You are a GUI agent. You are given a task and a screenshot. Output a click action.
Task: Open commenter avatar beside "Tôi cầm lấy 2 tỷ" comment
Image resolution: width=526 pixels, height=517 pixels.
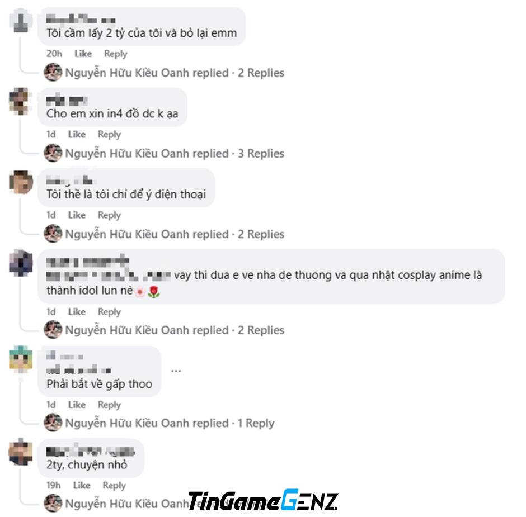pyautogui.click(x=21, y=21)
